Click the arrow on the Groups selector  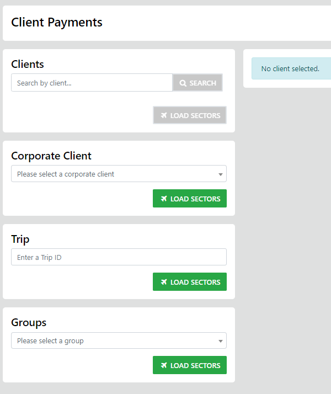click(x=221, y=341)
